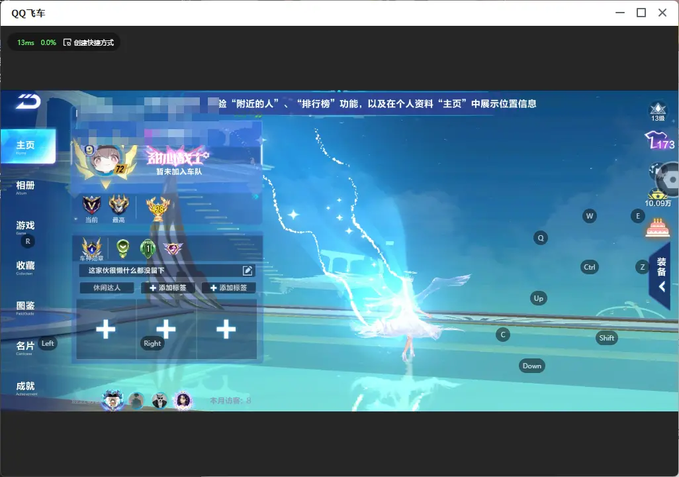Open the 13级 level icon
The width and height of the screenshot is (679, 477).
(x=658, y=111)
